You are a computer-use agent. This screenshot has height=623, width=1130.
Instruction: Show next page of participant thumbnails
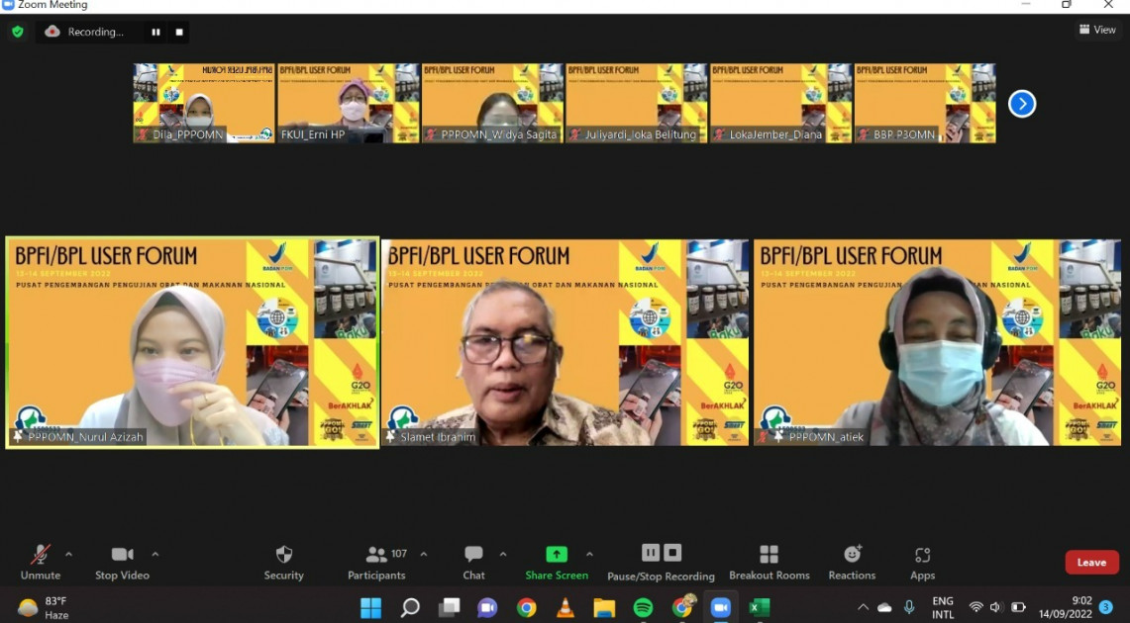pos(1021,104)
